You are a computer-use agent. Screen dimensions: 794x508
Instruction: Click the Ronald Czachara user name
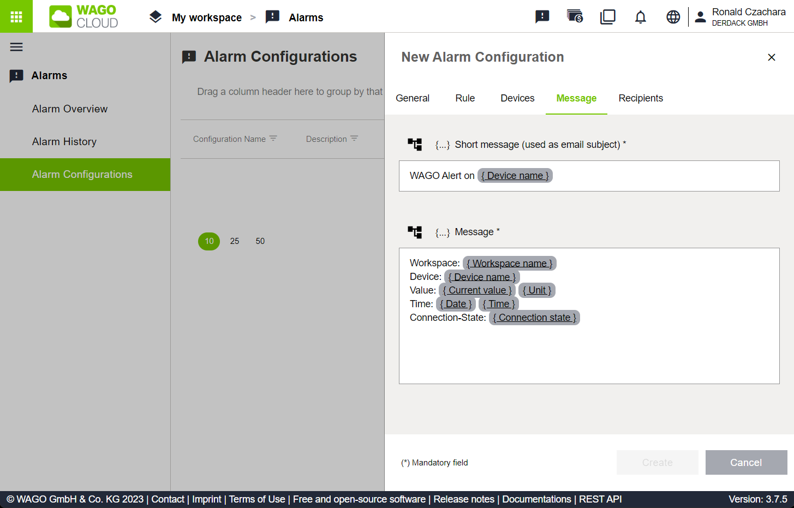pos(749,12)
